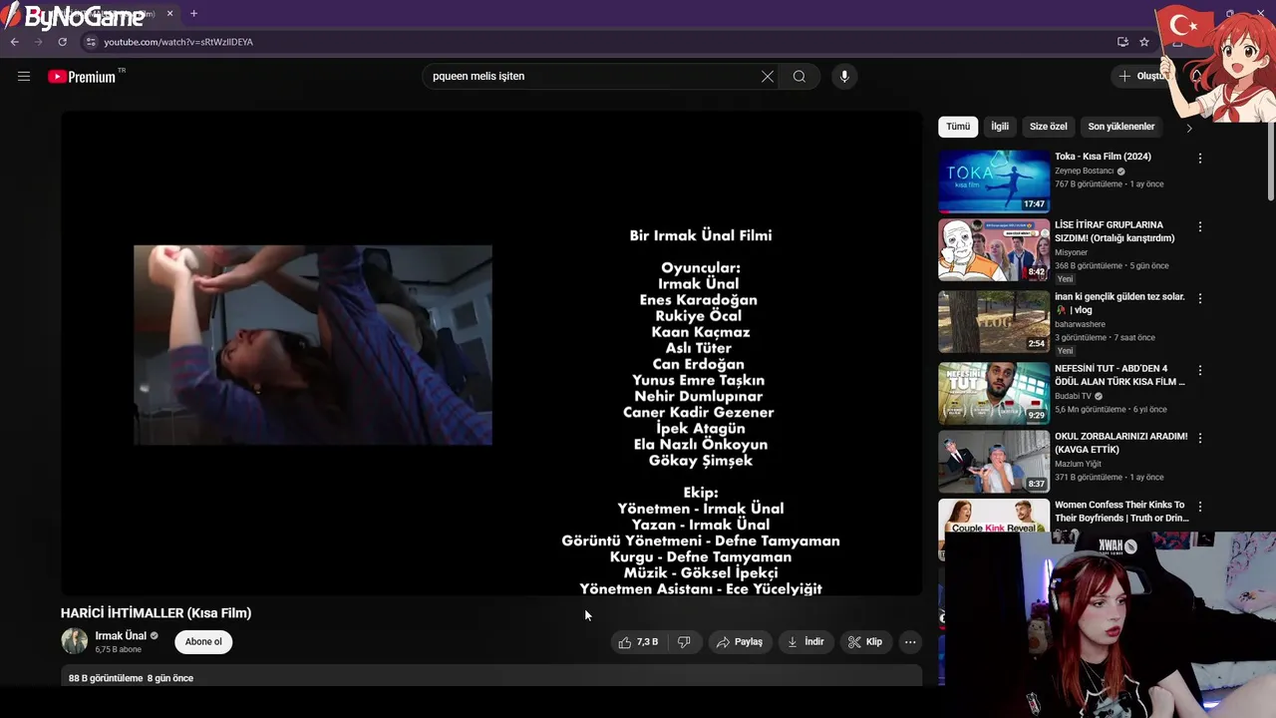
Task: Open a new browser tab
Action: [x=193, y=14]
